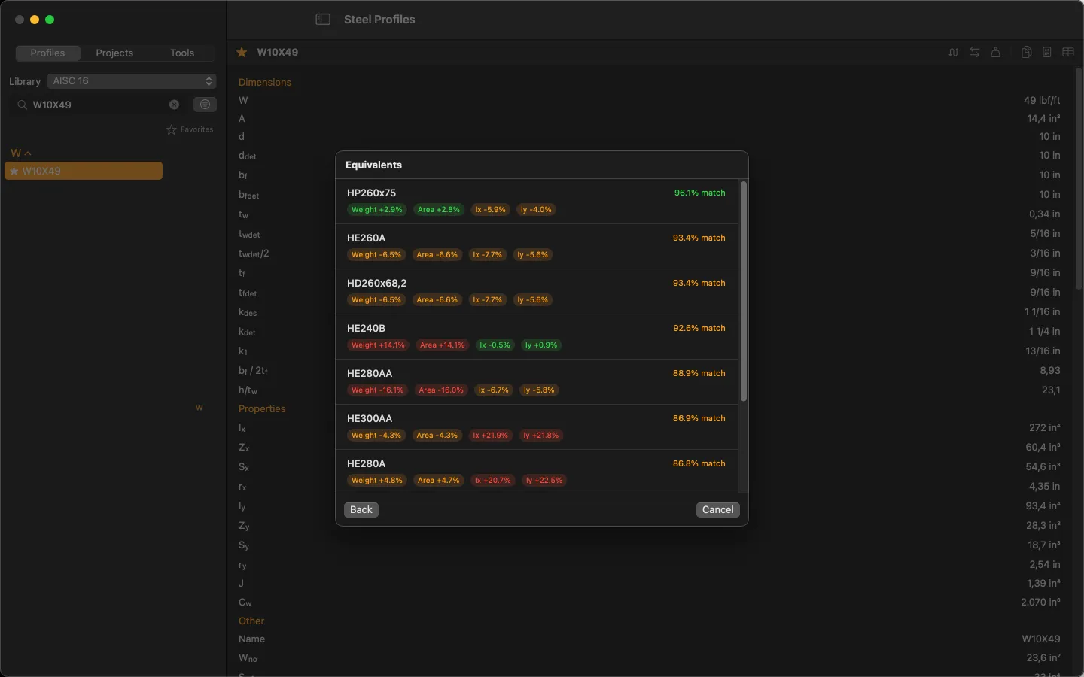Switch to the Projects tab
Image resolution: width=1084 pixels, height=677 pixels.
point(114,53)
